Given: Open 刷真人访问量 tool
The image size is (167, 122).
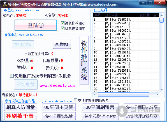Looking at the screenshot, I should (21, 107).
